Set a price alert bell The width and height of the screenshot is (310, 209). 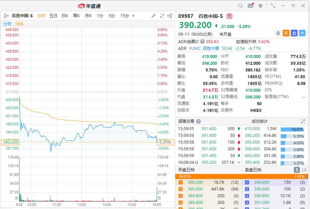tap(278, 33)
